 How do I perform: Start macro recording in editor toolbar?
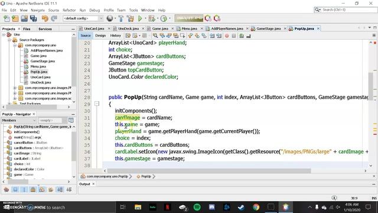(x=227, y=35)
